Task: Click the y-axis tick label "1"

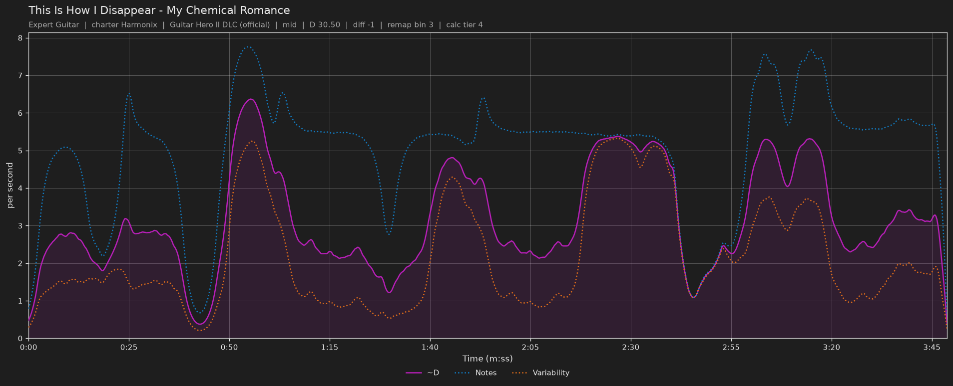Action: 20,301
